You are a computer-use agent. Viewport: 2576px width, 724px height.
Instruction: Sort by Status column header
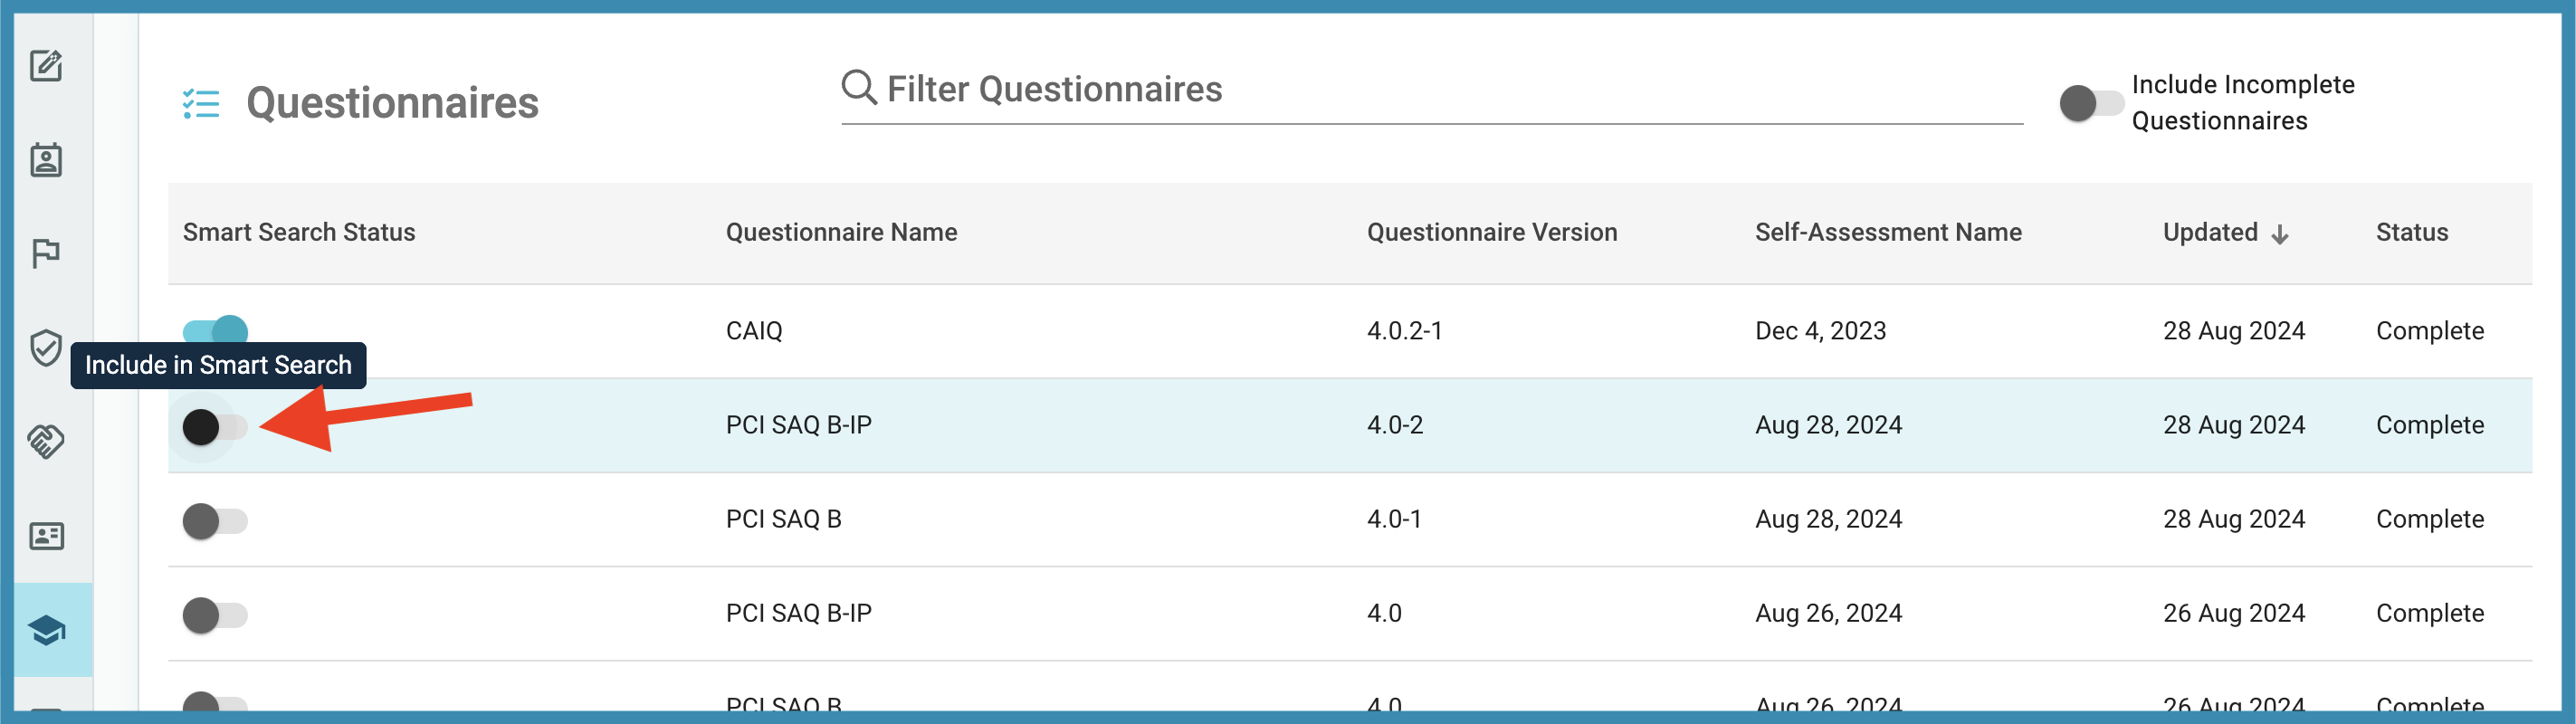[2411, 232]
